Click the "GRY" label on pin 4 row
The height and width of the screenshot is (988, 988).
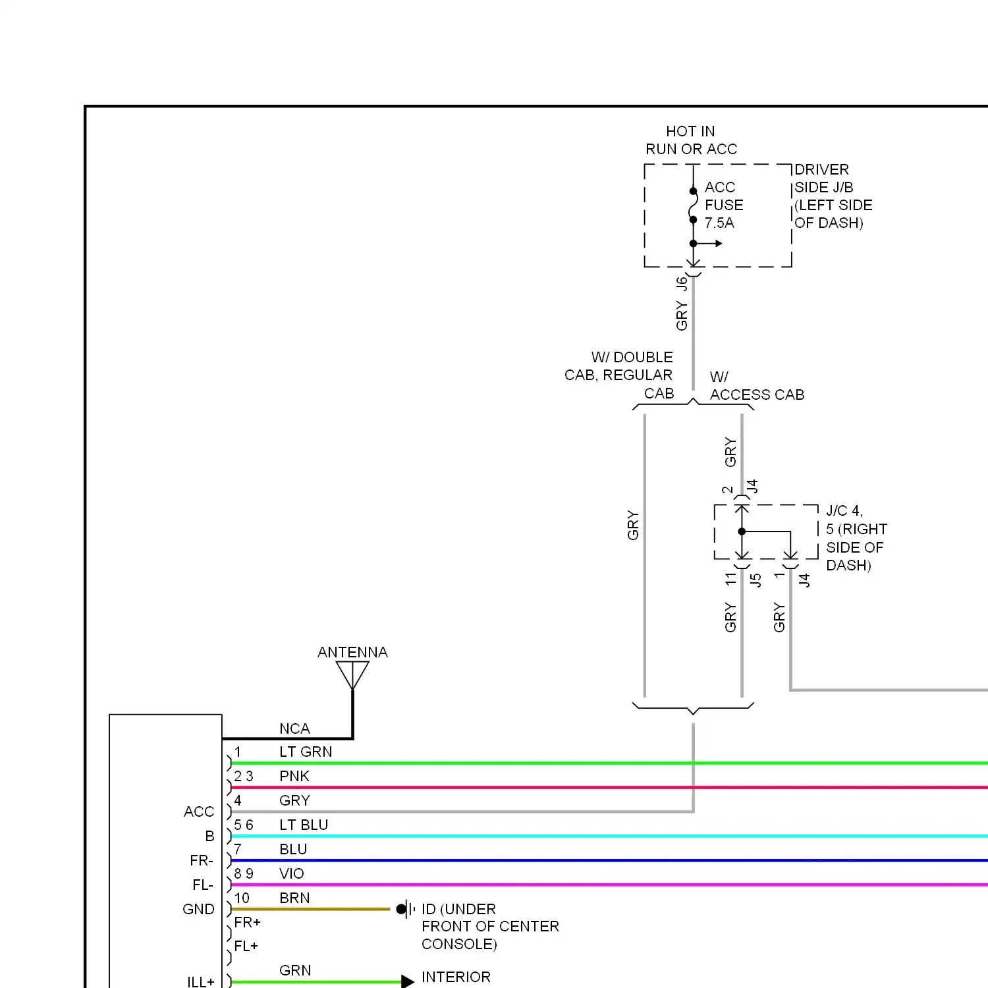click(294, 800)
